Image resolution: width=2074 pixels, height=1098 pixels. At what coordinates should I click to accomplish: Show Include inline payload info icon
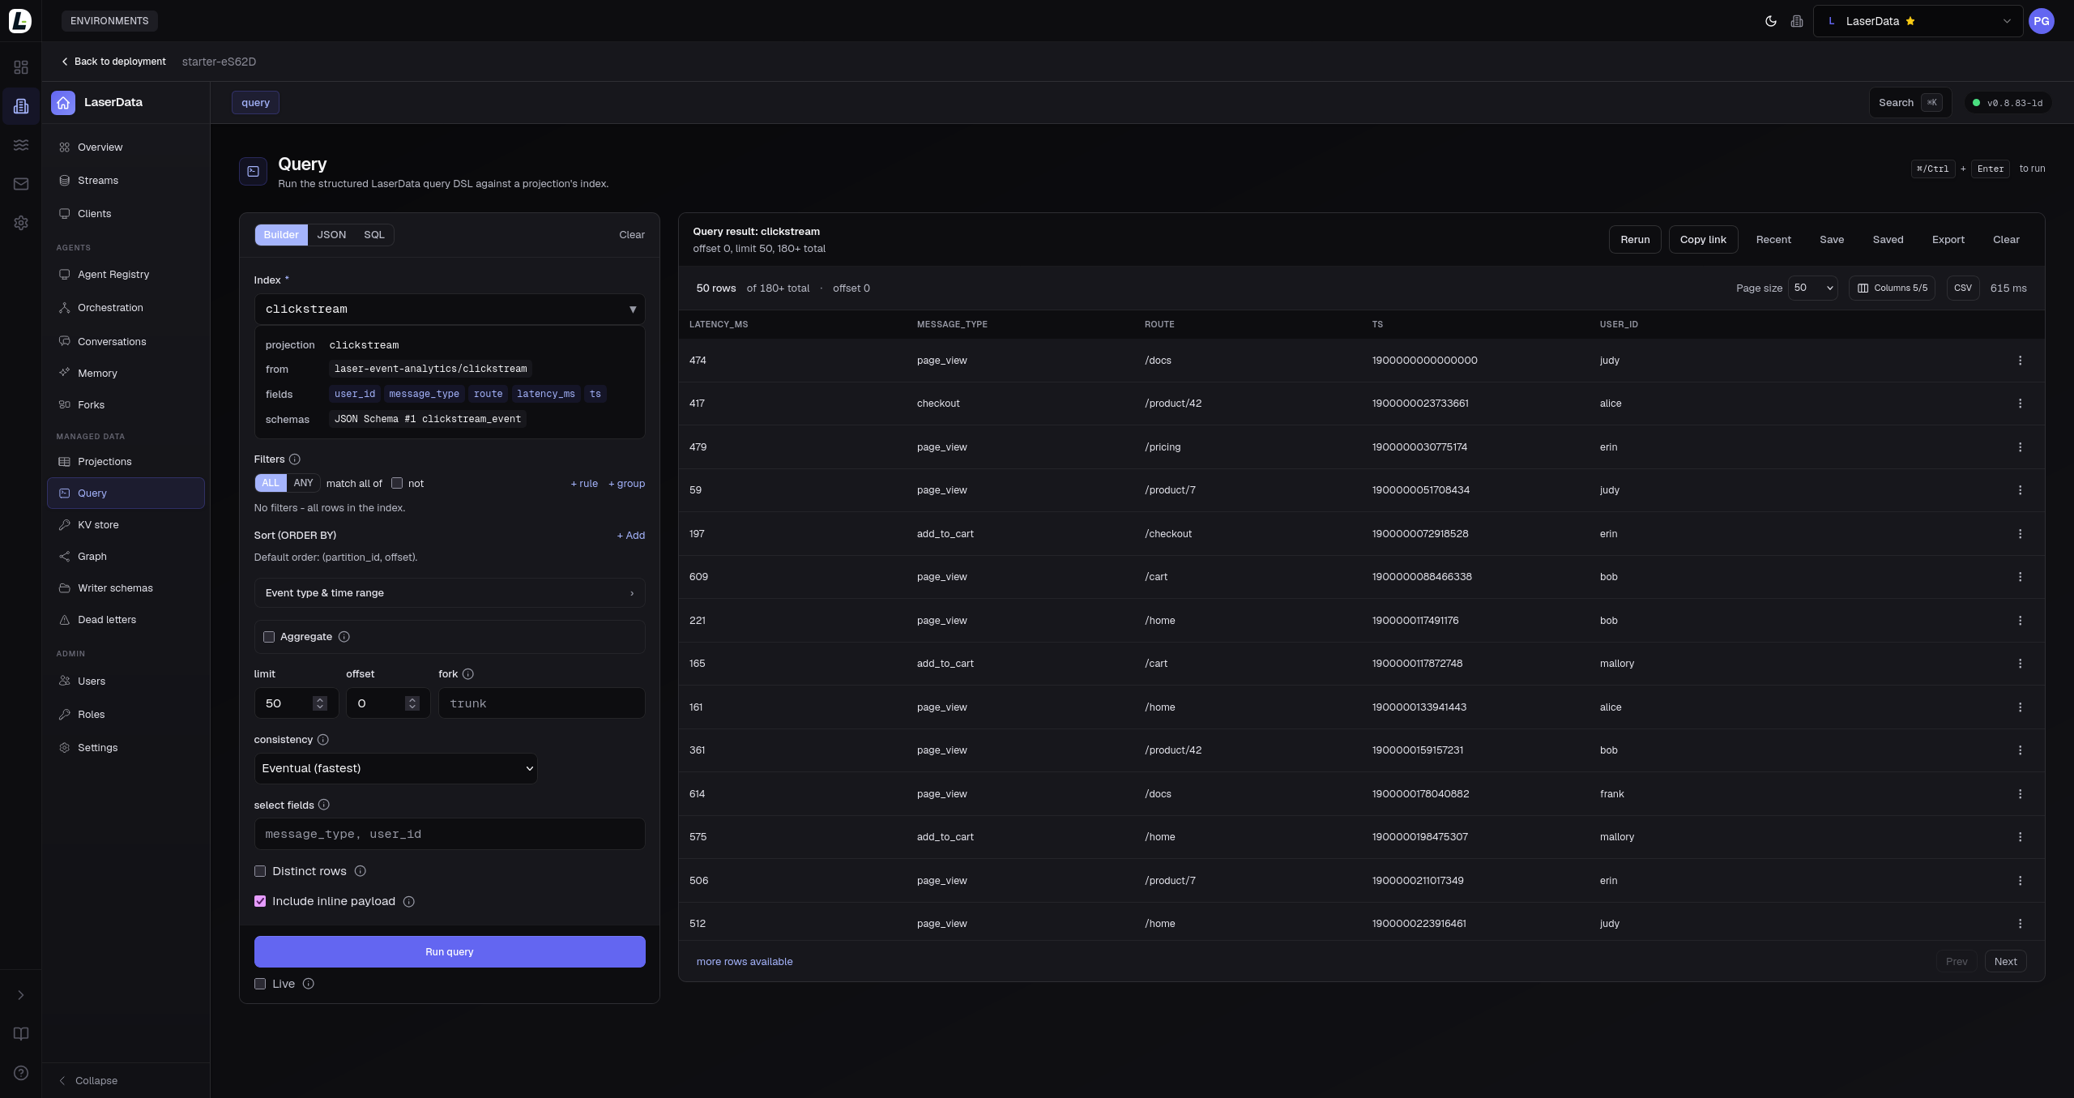coord(409,902)
